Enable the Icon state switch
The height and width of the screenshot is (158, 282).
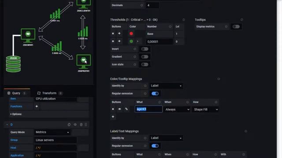(x=145, y=65)
